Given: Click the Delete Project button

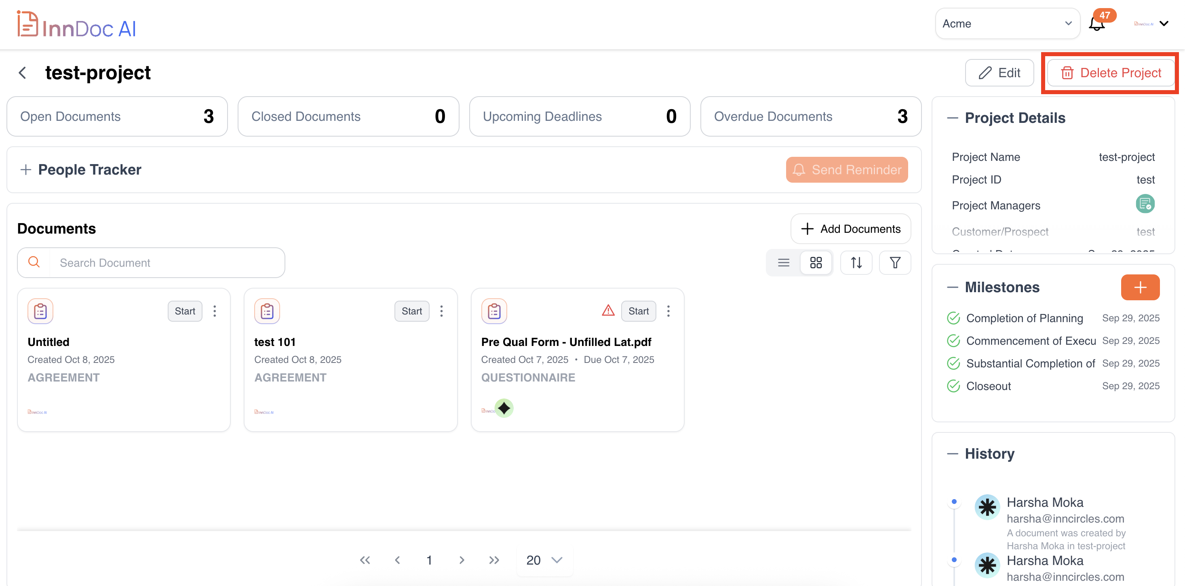Looking at the screenshot, I should click(1111, 73).
